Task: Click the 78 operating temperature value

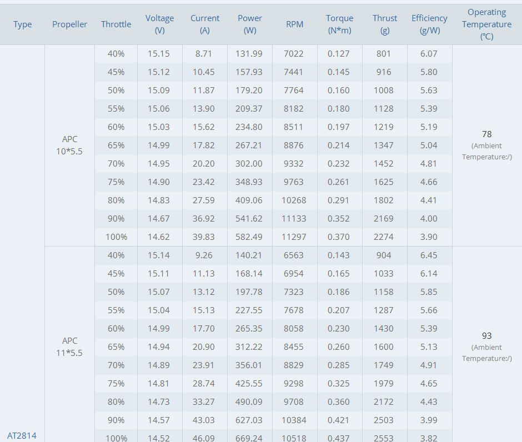Action: [x=486, y=134]
